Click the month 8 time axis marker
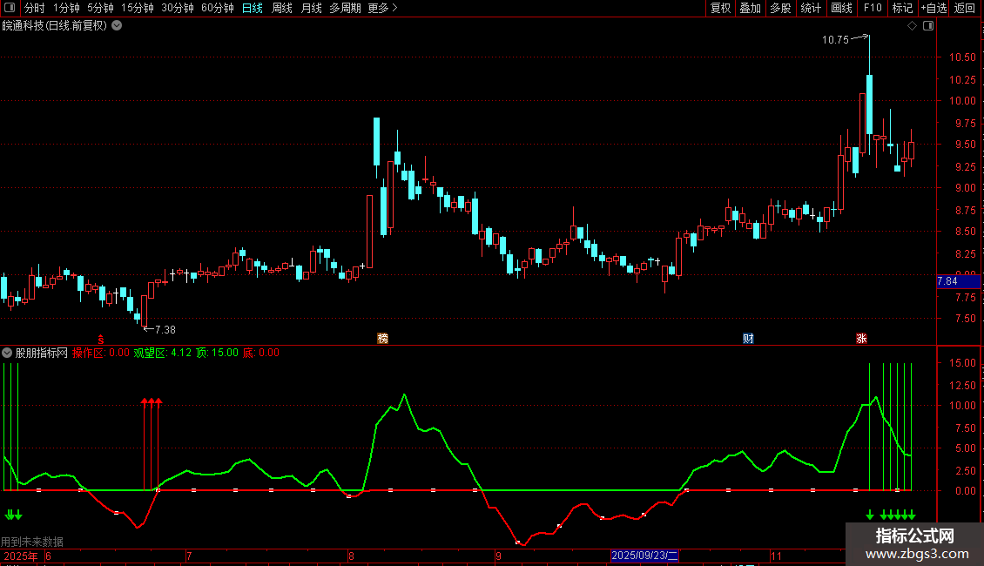984x566 pixels. [351, 556]
